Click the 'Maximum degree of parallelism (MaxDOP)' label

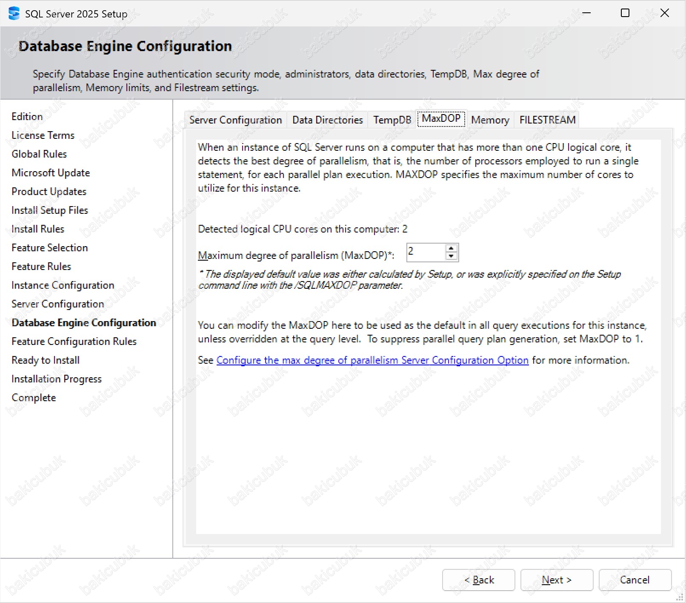pos(296,256)
